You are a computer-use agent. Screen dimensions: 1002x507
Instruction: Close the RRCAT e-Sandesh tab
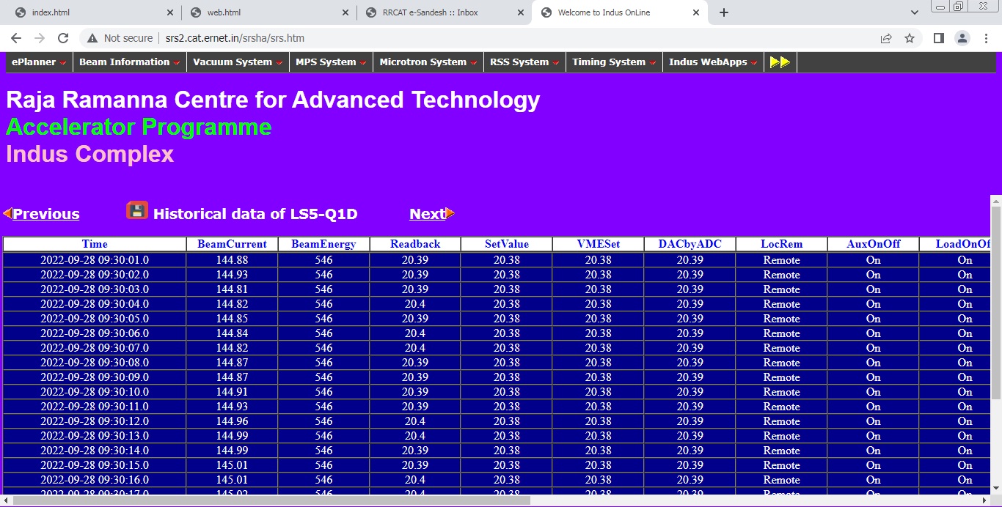coord(521,12)
